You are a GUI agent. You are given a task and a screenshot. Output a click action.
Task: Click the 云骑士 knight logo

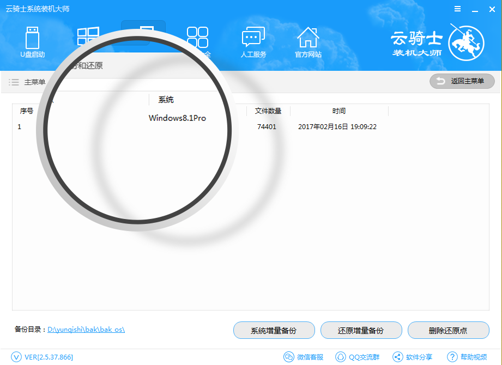tap(466, 43)
